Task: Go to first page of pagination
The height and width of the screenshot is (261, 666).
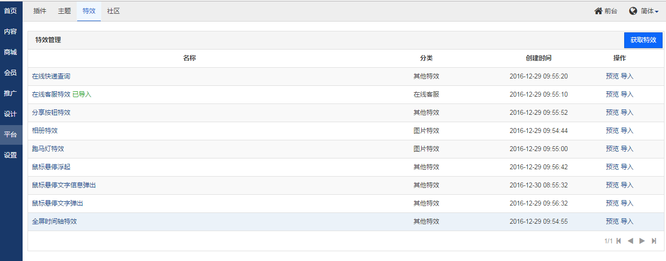Action: point(619,241)
